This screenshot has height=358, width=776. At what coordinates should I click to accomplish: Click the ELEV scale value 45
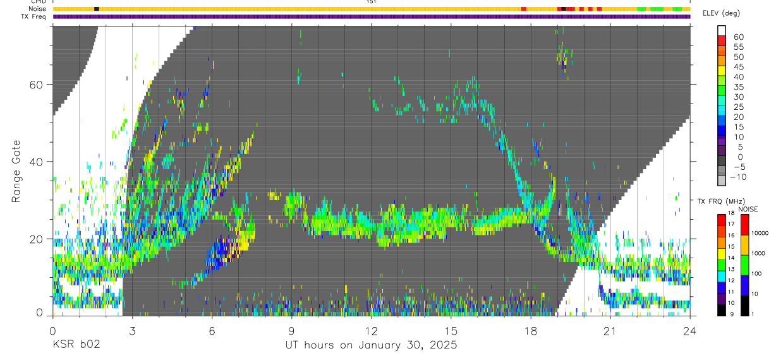tap(738, 66)
